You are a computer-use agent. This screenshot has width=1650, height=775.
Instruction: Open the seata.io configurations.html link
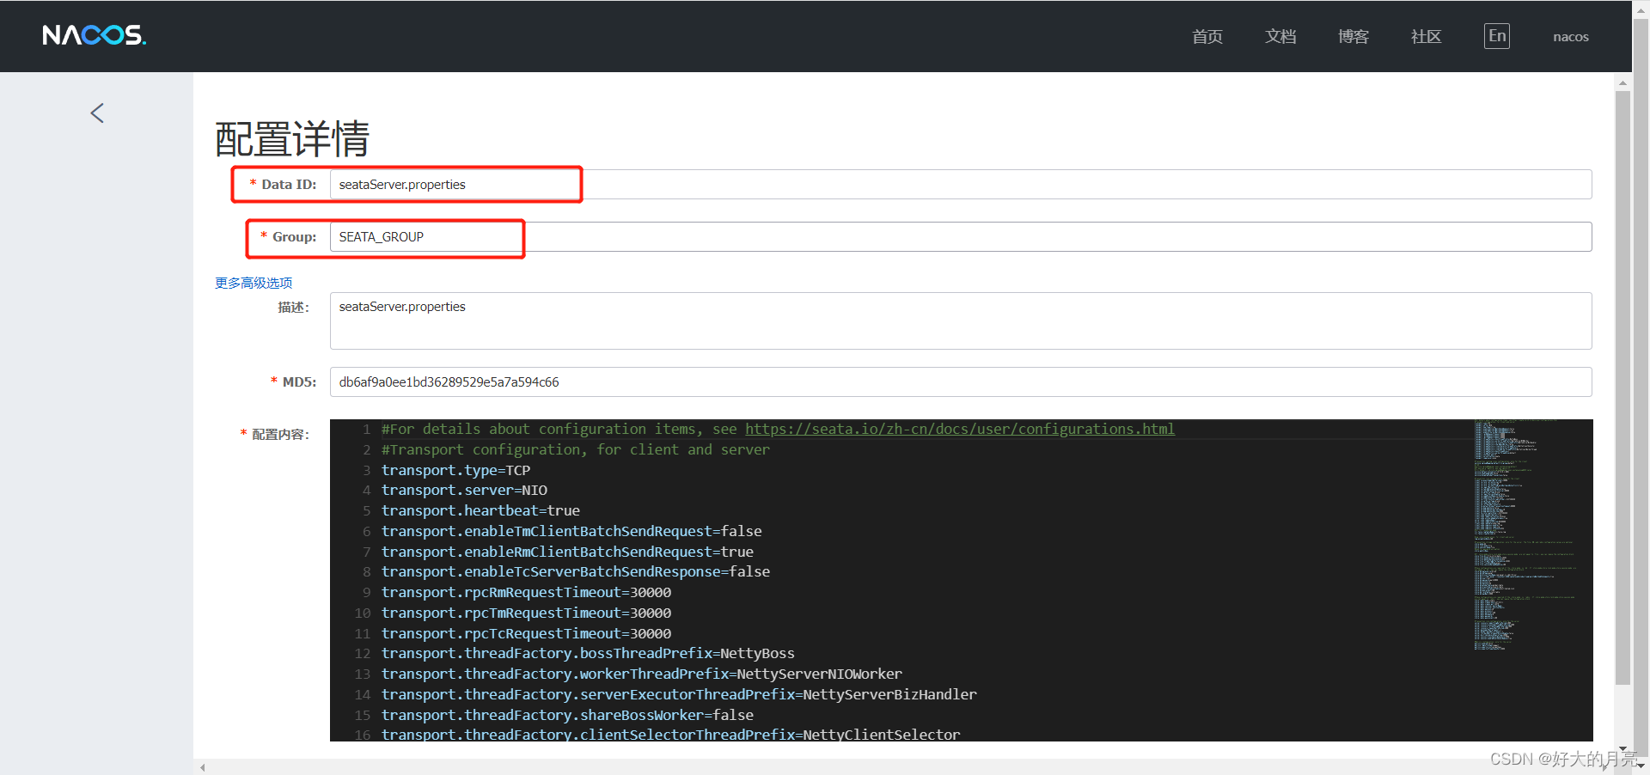(959, 429)
